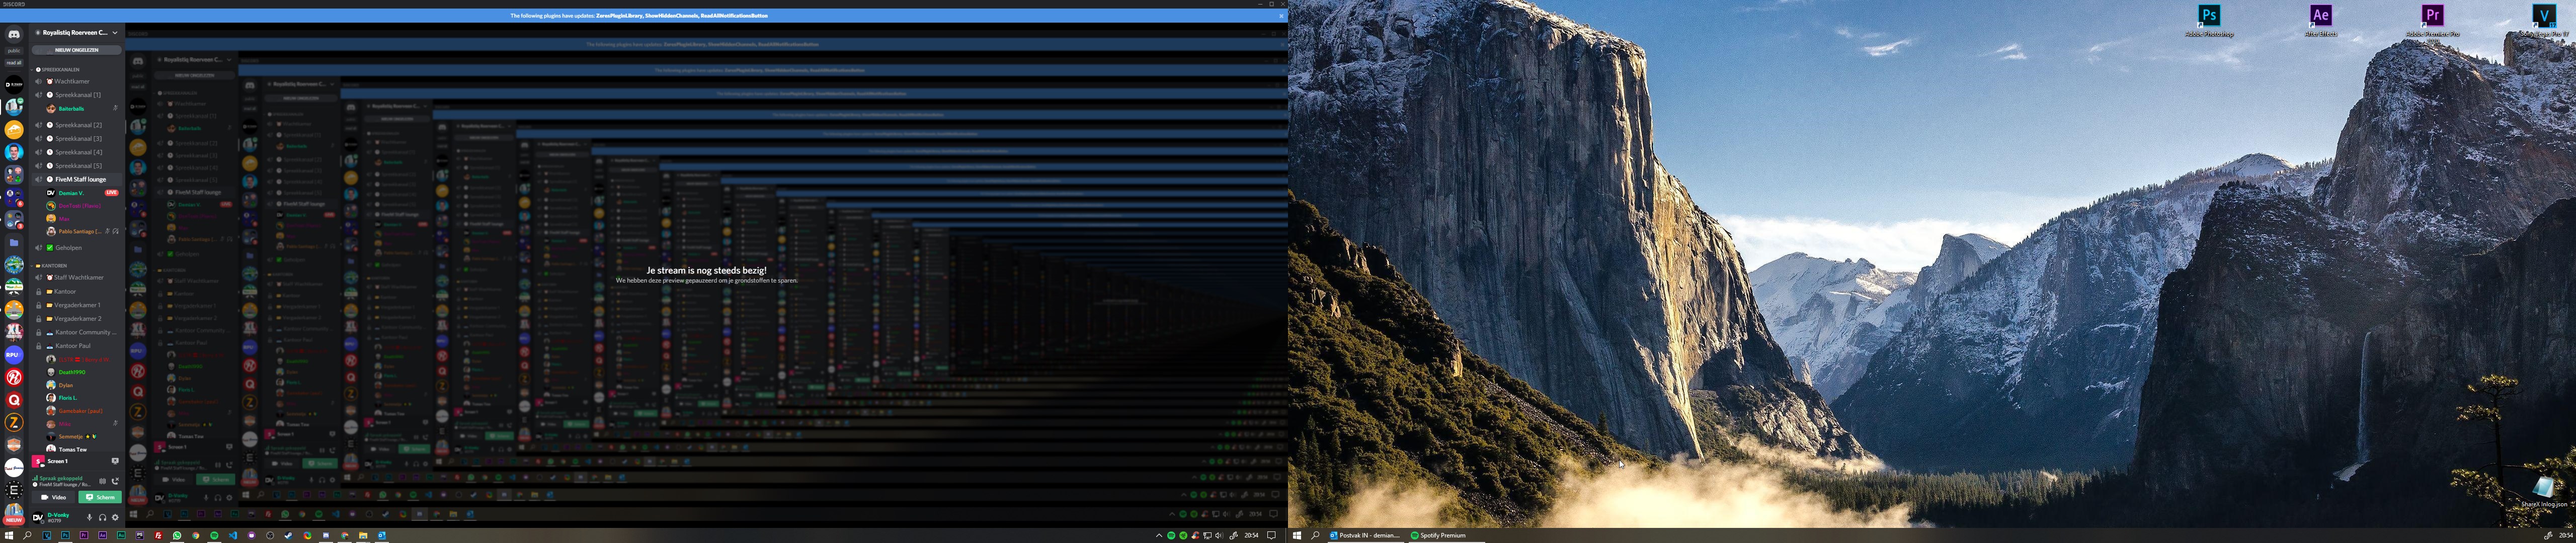Open user settings gear icon
Screen dimensions: 2576x543
point(115,517)
